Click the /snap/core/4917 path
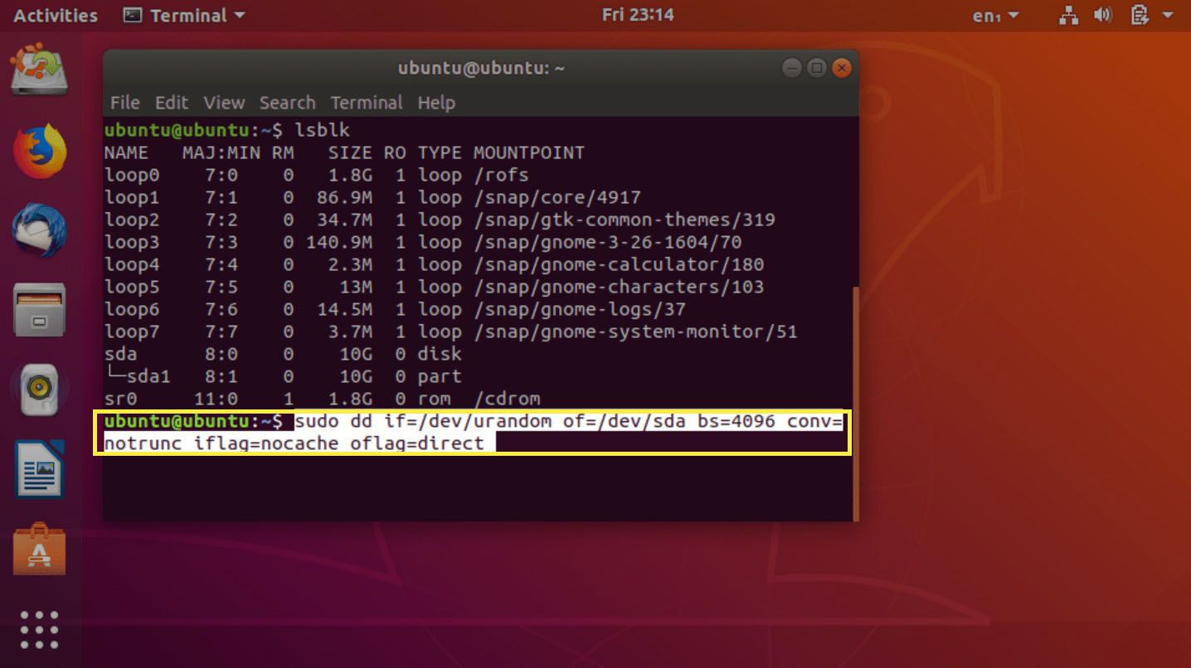Image resolution: width=1191 pixels, height=668 pixels. pos(557,197)
